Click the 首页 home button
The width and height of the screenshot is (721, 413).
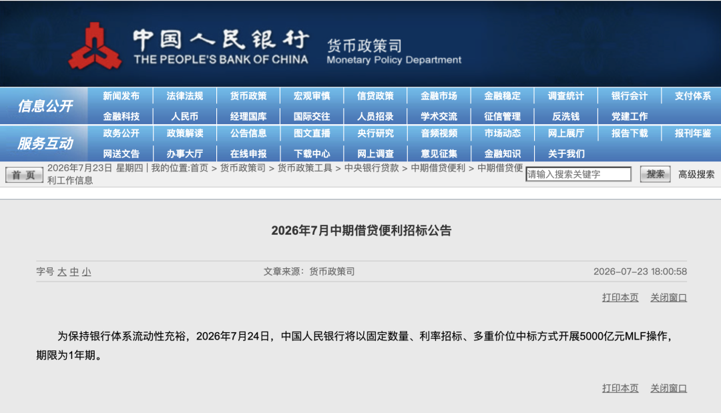[x=24, y=175]
